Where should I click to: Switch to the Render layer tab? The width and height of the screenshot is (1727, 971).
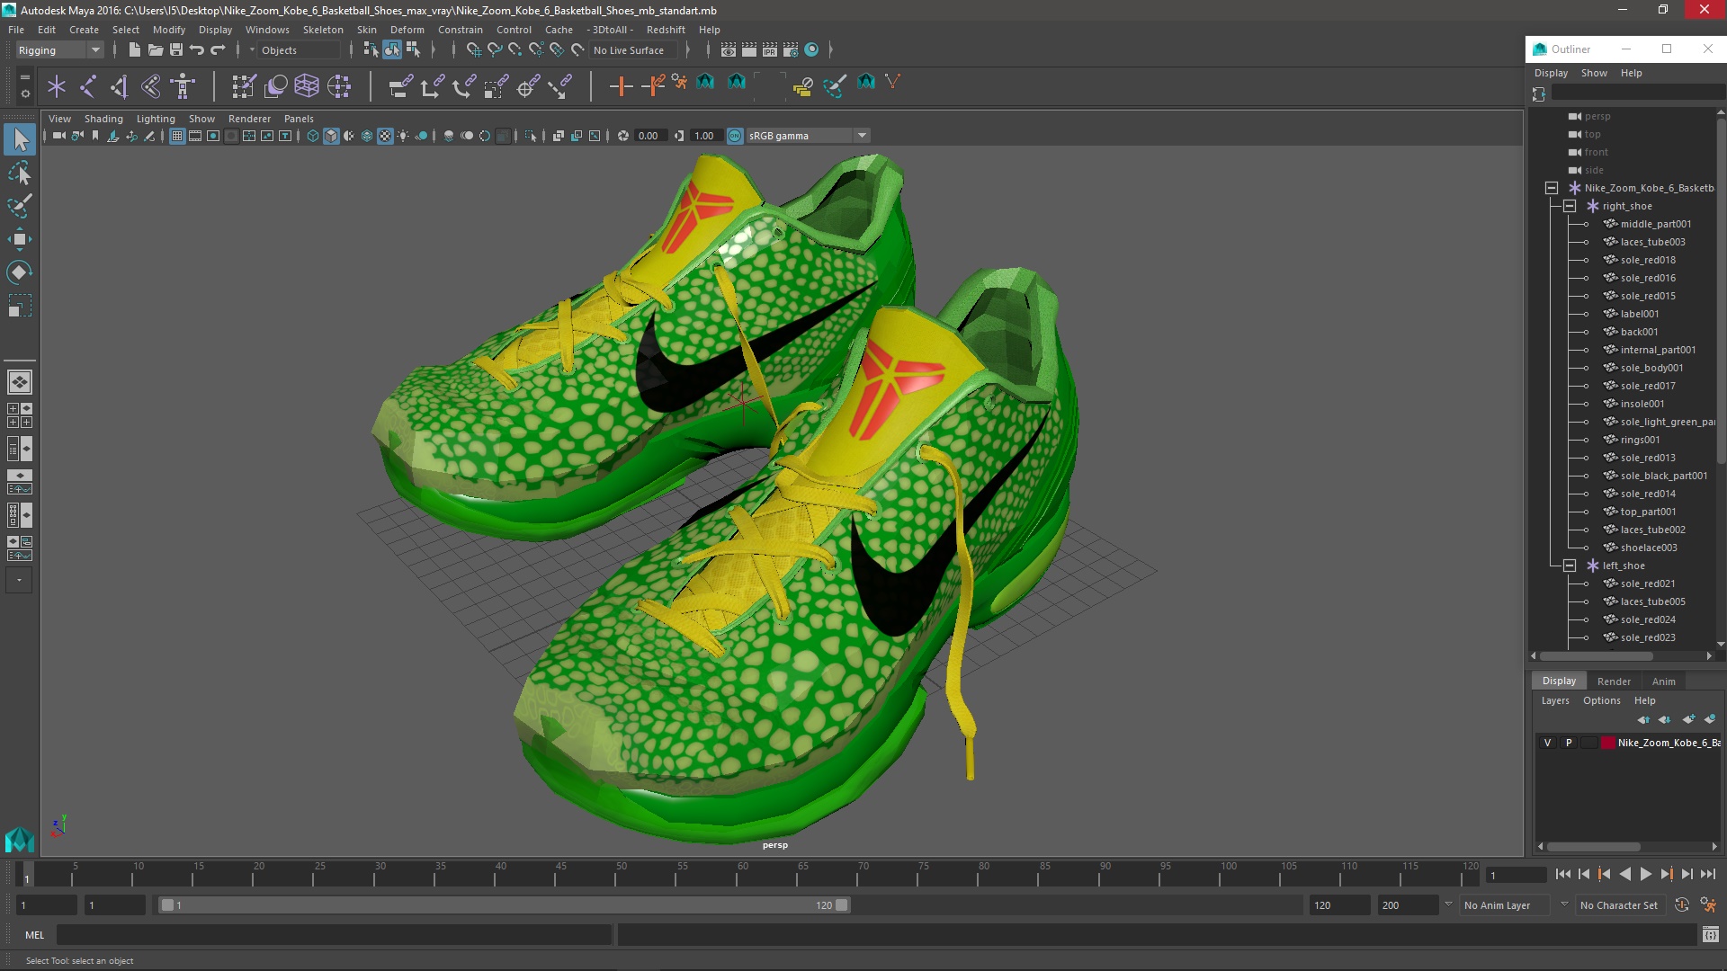click(x=1614, y=681)
